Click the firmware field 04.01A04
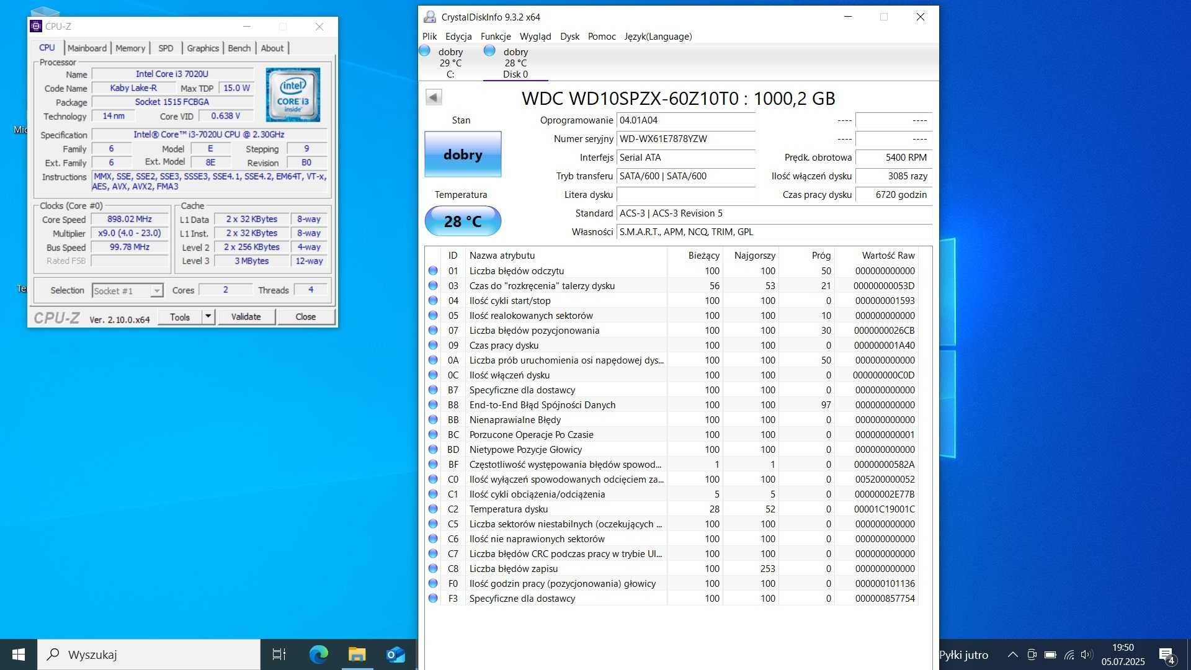 (x=686, y=120)
